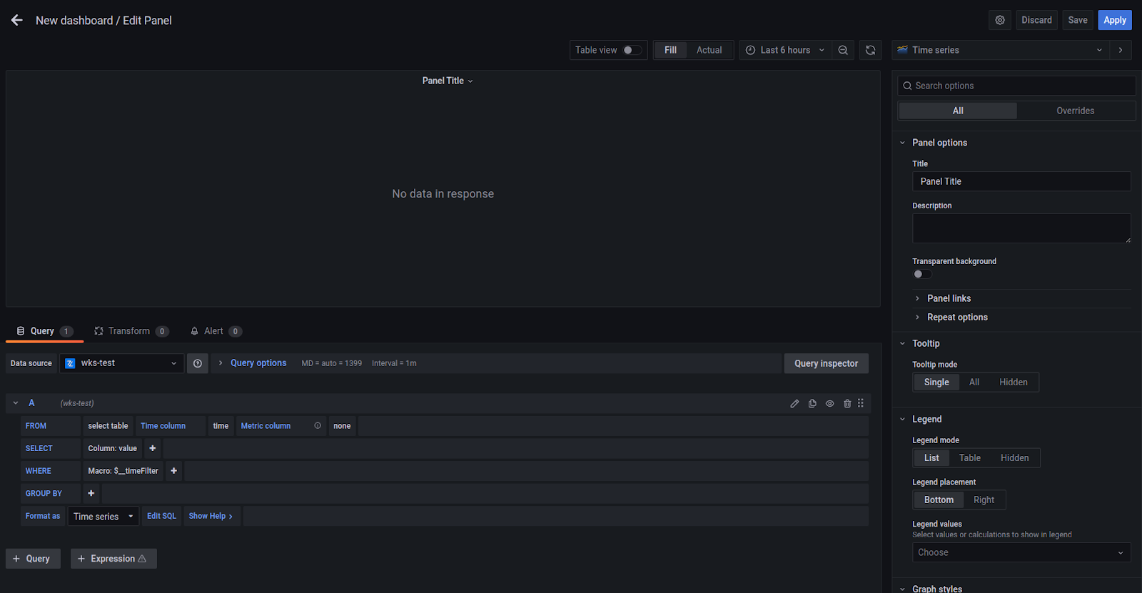Open wks-test data source dropdown
This screenshot has height=593, width=1142.
click(121, 363)
